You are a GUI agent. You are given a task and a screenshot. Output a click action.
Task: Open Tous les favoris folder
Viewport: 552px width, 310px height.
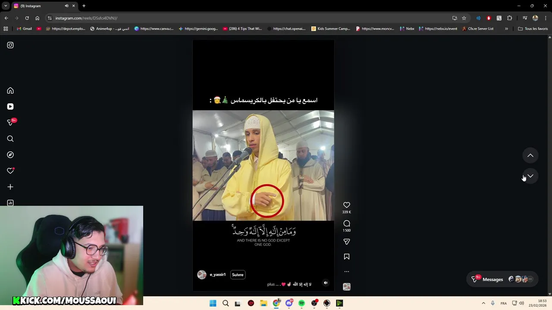pos(533,29)
